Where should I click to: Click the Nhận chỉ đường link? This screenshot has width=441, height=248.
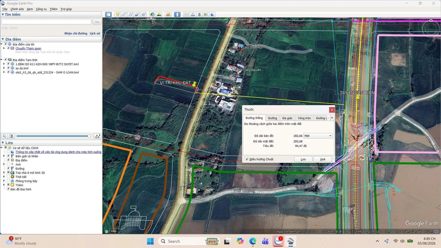click(x=76, y=33)
